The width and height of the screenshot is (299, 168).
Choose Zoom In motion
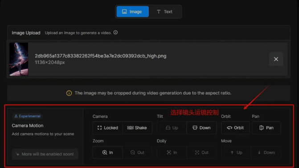(x=107, y=152)
